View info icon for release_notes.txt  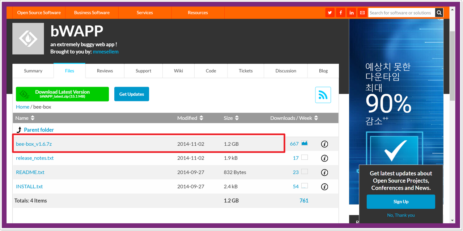tap(324, 158)
